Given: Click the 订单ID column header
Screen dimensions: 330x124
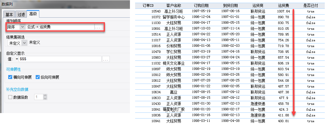Looking at the screenshot, I should click(x=148, y=6).
